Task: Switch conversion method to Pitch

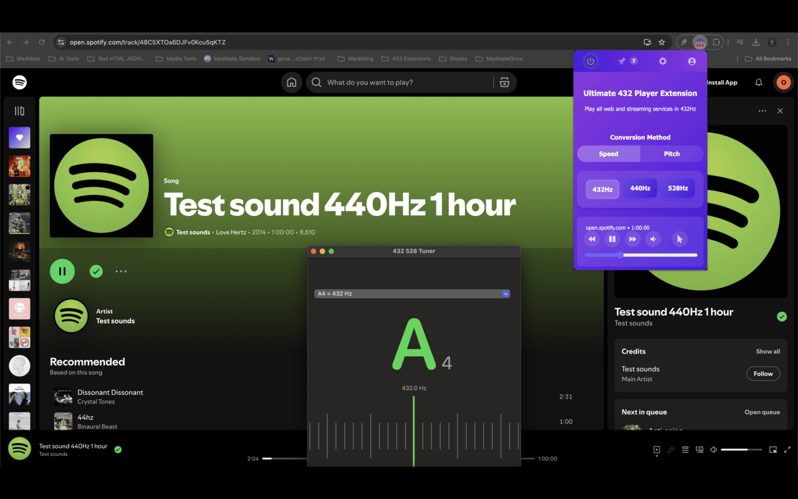Action: coord(671,153)
